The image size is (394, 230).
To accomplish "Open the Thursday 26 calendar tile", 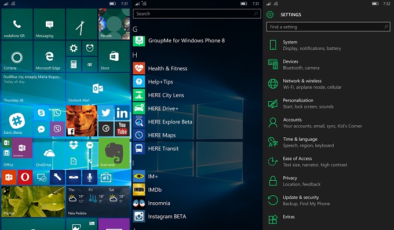I will pos(33,89).
